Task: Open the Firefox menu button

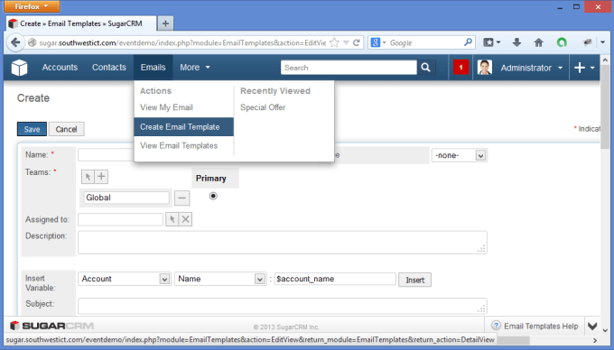Action: pyautogui.click(x=32, y=6)
